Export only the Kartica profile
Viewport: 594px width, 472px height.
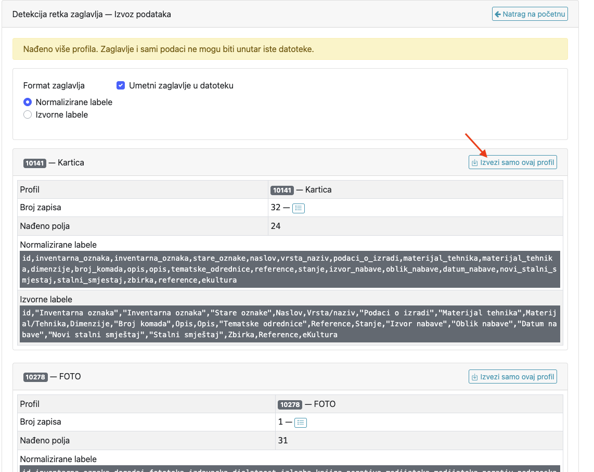(x=512, y=162)
